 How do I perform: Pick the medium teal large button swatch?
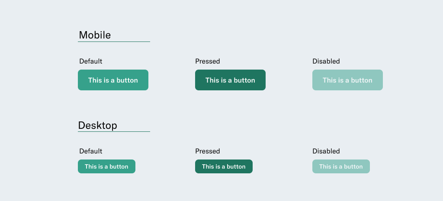click(x=113, y=80)
